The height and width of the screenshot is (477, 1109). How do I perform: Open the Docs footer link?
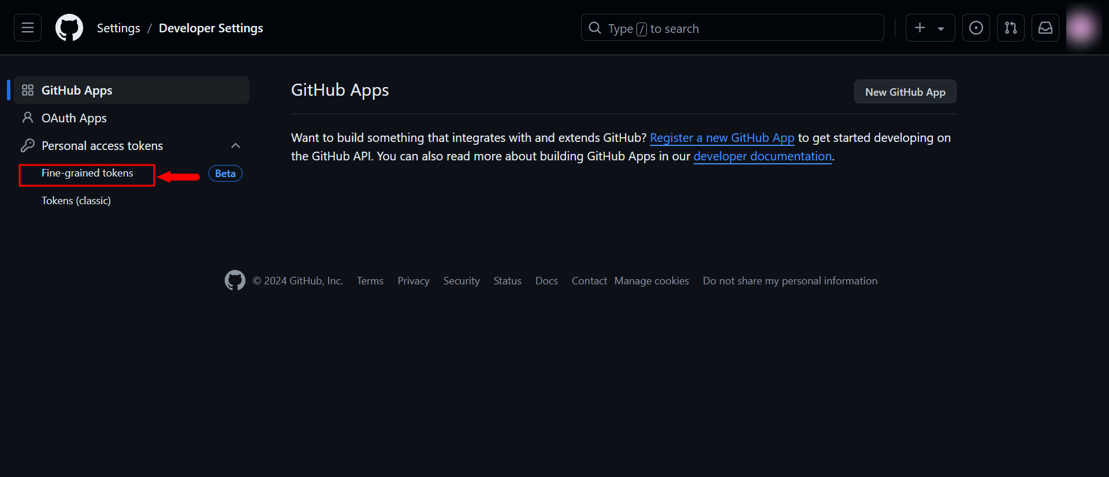546,281
